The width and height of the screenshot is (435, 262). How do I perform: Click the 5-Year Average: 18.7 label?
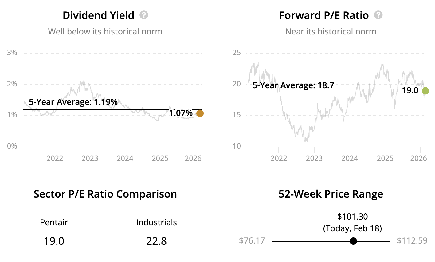pos(293,85)
